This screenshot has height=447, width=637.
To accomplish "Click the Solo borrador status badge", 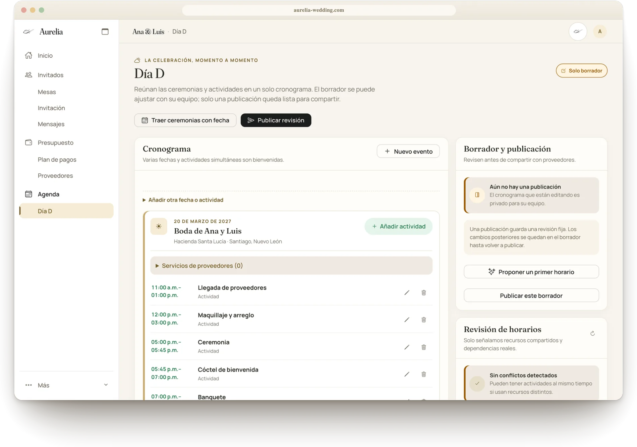I will (x=581, y=71).
